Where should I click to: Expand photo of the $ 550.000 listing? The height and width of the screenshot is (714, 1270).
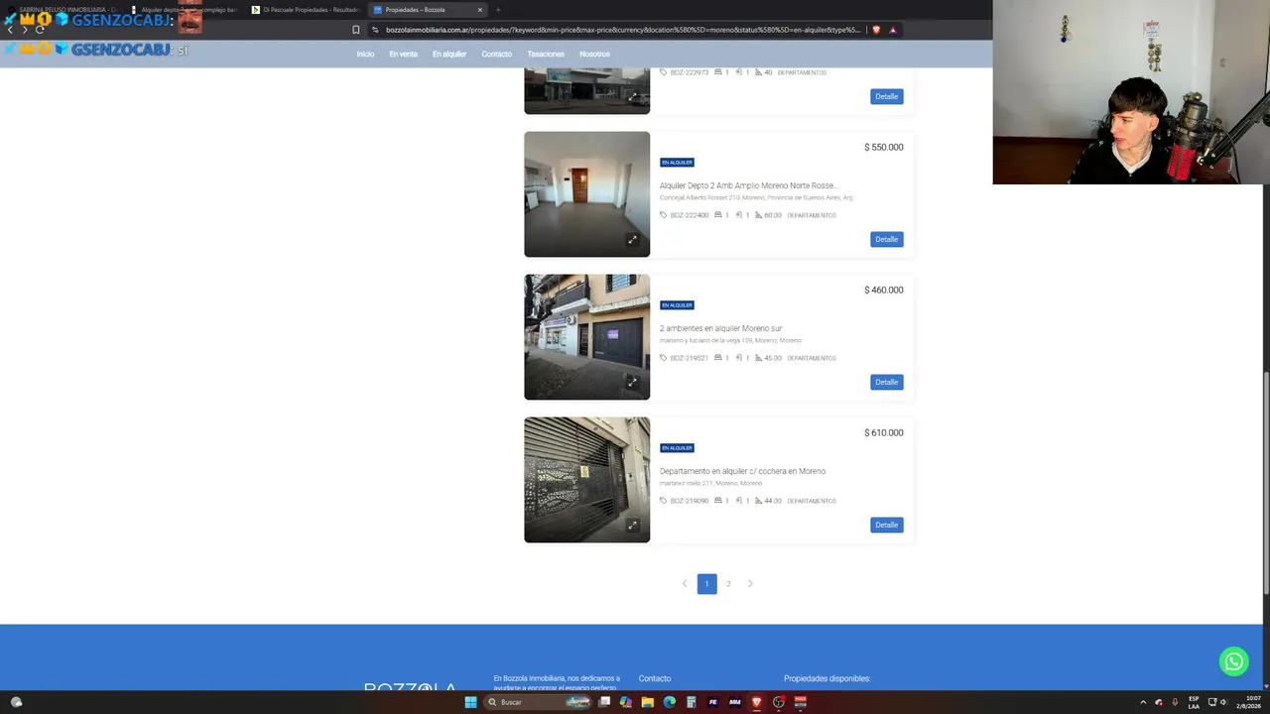point(632,240)
